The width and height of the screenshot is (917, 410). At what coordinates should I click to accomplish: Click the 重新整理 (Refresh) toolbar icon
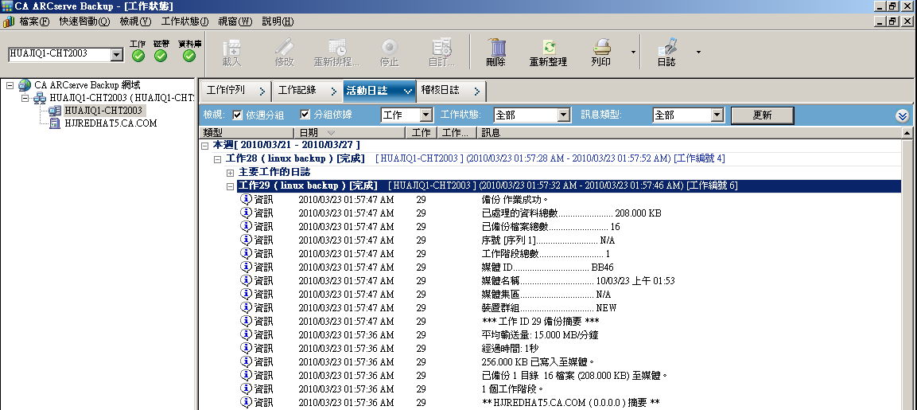(548, 48)
